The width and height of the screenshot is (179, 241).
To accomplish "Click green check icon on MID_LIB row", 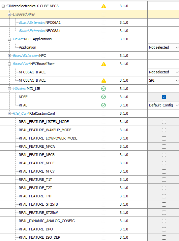I will [x=104, y=89].
